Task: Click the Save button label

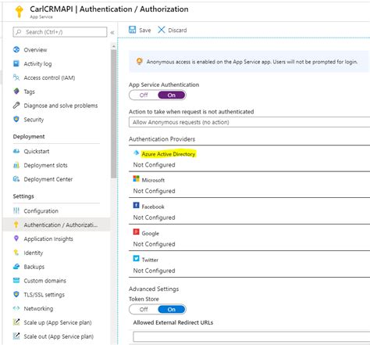Action: click(145, 31)
